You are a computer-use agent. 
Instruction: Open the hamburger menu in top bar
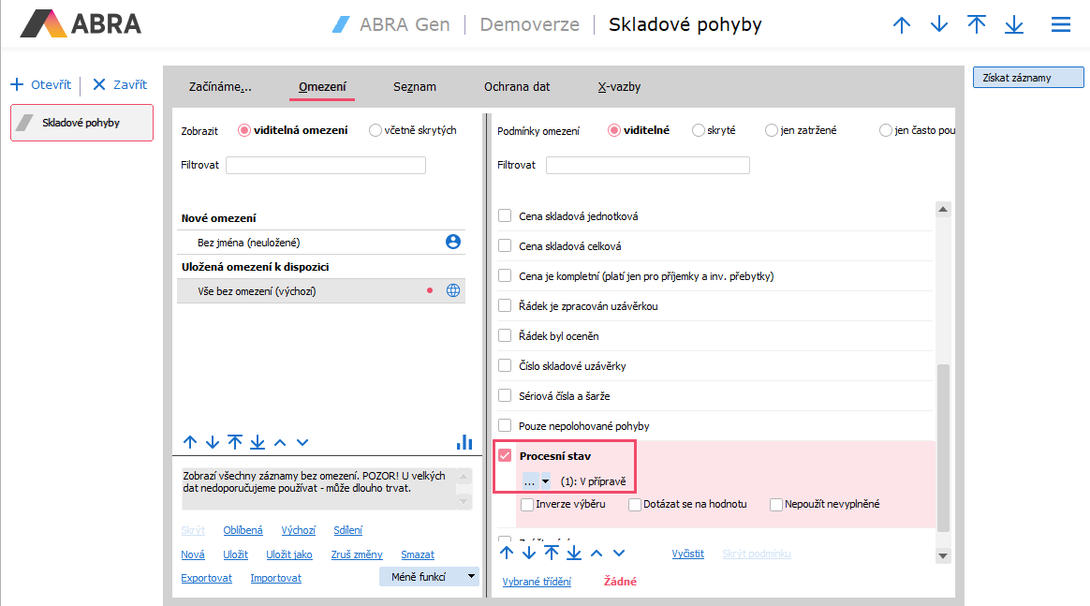pos(1060,25)
